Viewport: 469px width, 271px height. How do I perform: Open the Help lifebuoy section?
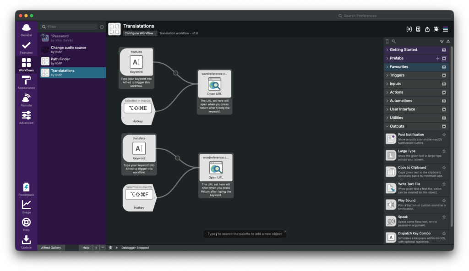pyautogui.click(x=26, y=224)
